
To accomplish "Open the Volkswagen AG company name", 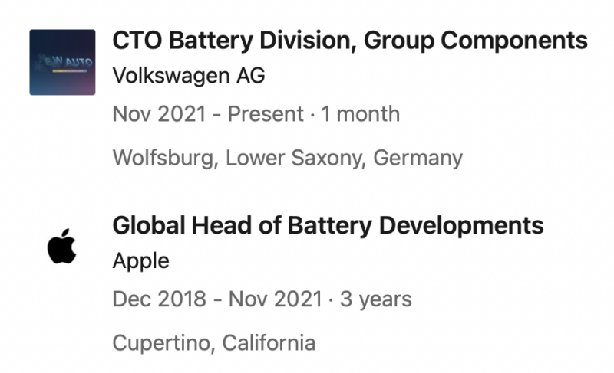I will [x=189, y=76].
